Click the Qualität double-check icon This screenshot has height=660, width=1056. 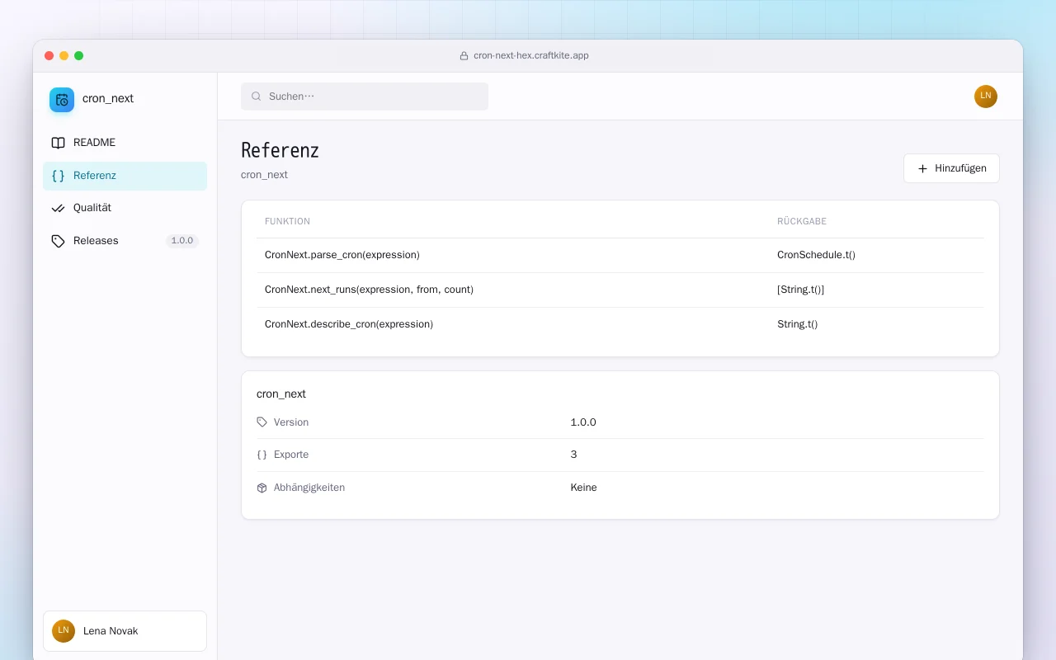click(58, 208)
